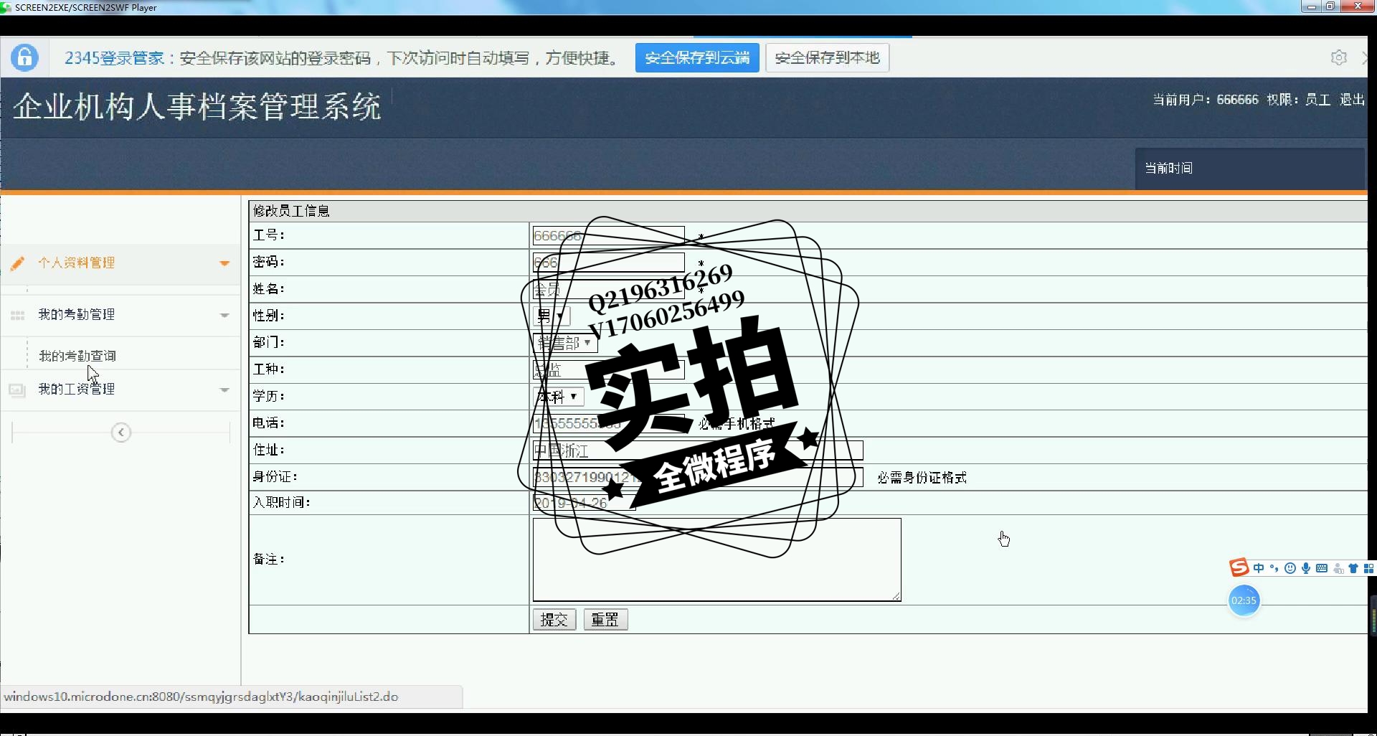The image size is (1377, 736).
Task: Click the Sogou microphone voice input icon
Action: pos(1306,568)
